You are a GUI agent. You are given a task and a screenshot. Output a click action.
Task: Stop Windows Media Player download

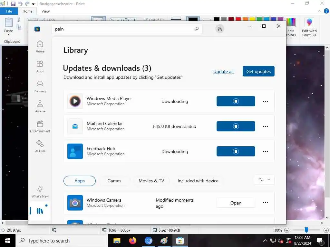tap(236, 101)
